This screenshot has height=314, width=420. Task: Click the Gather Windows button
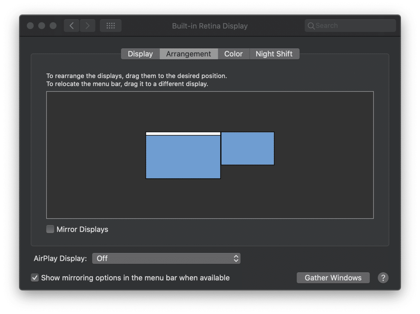(x=333, y=278)
